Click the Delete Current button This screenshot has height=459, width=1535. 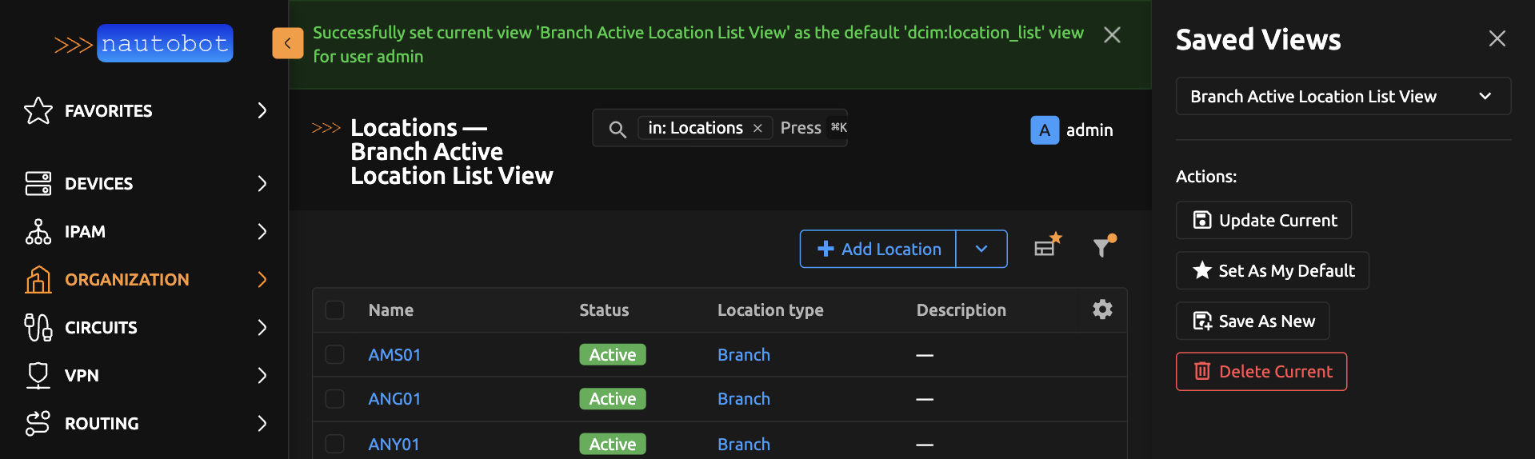(1261, 372)
